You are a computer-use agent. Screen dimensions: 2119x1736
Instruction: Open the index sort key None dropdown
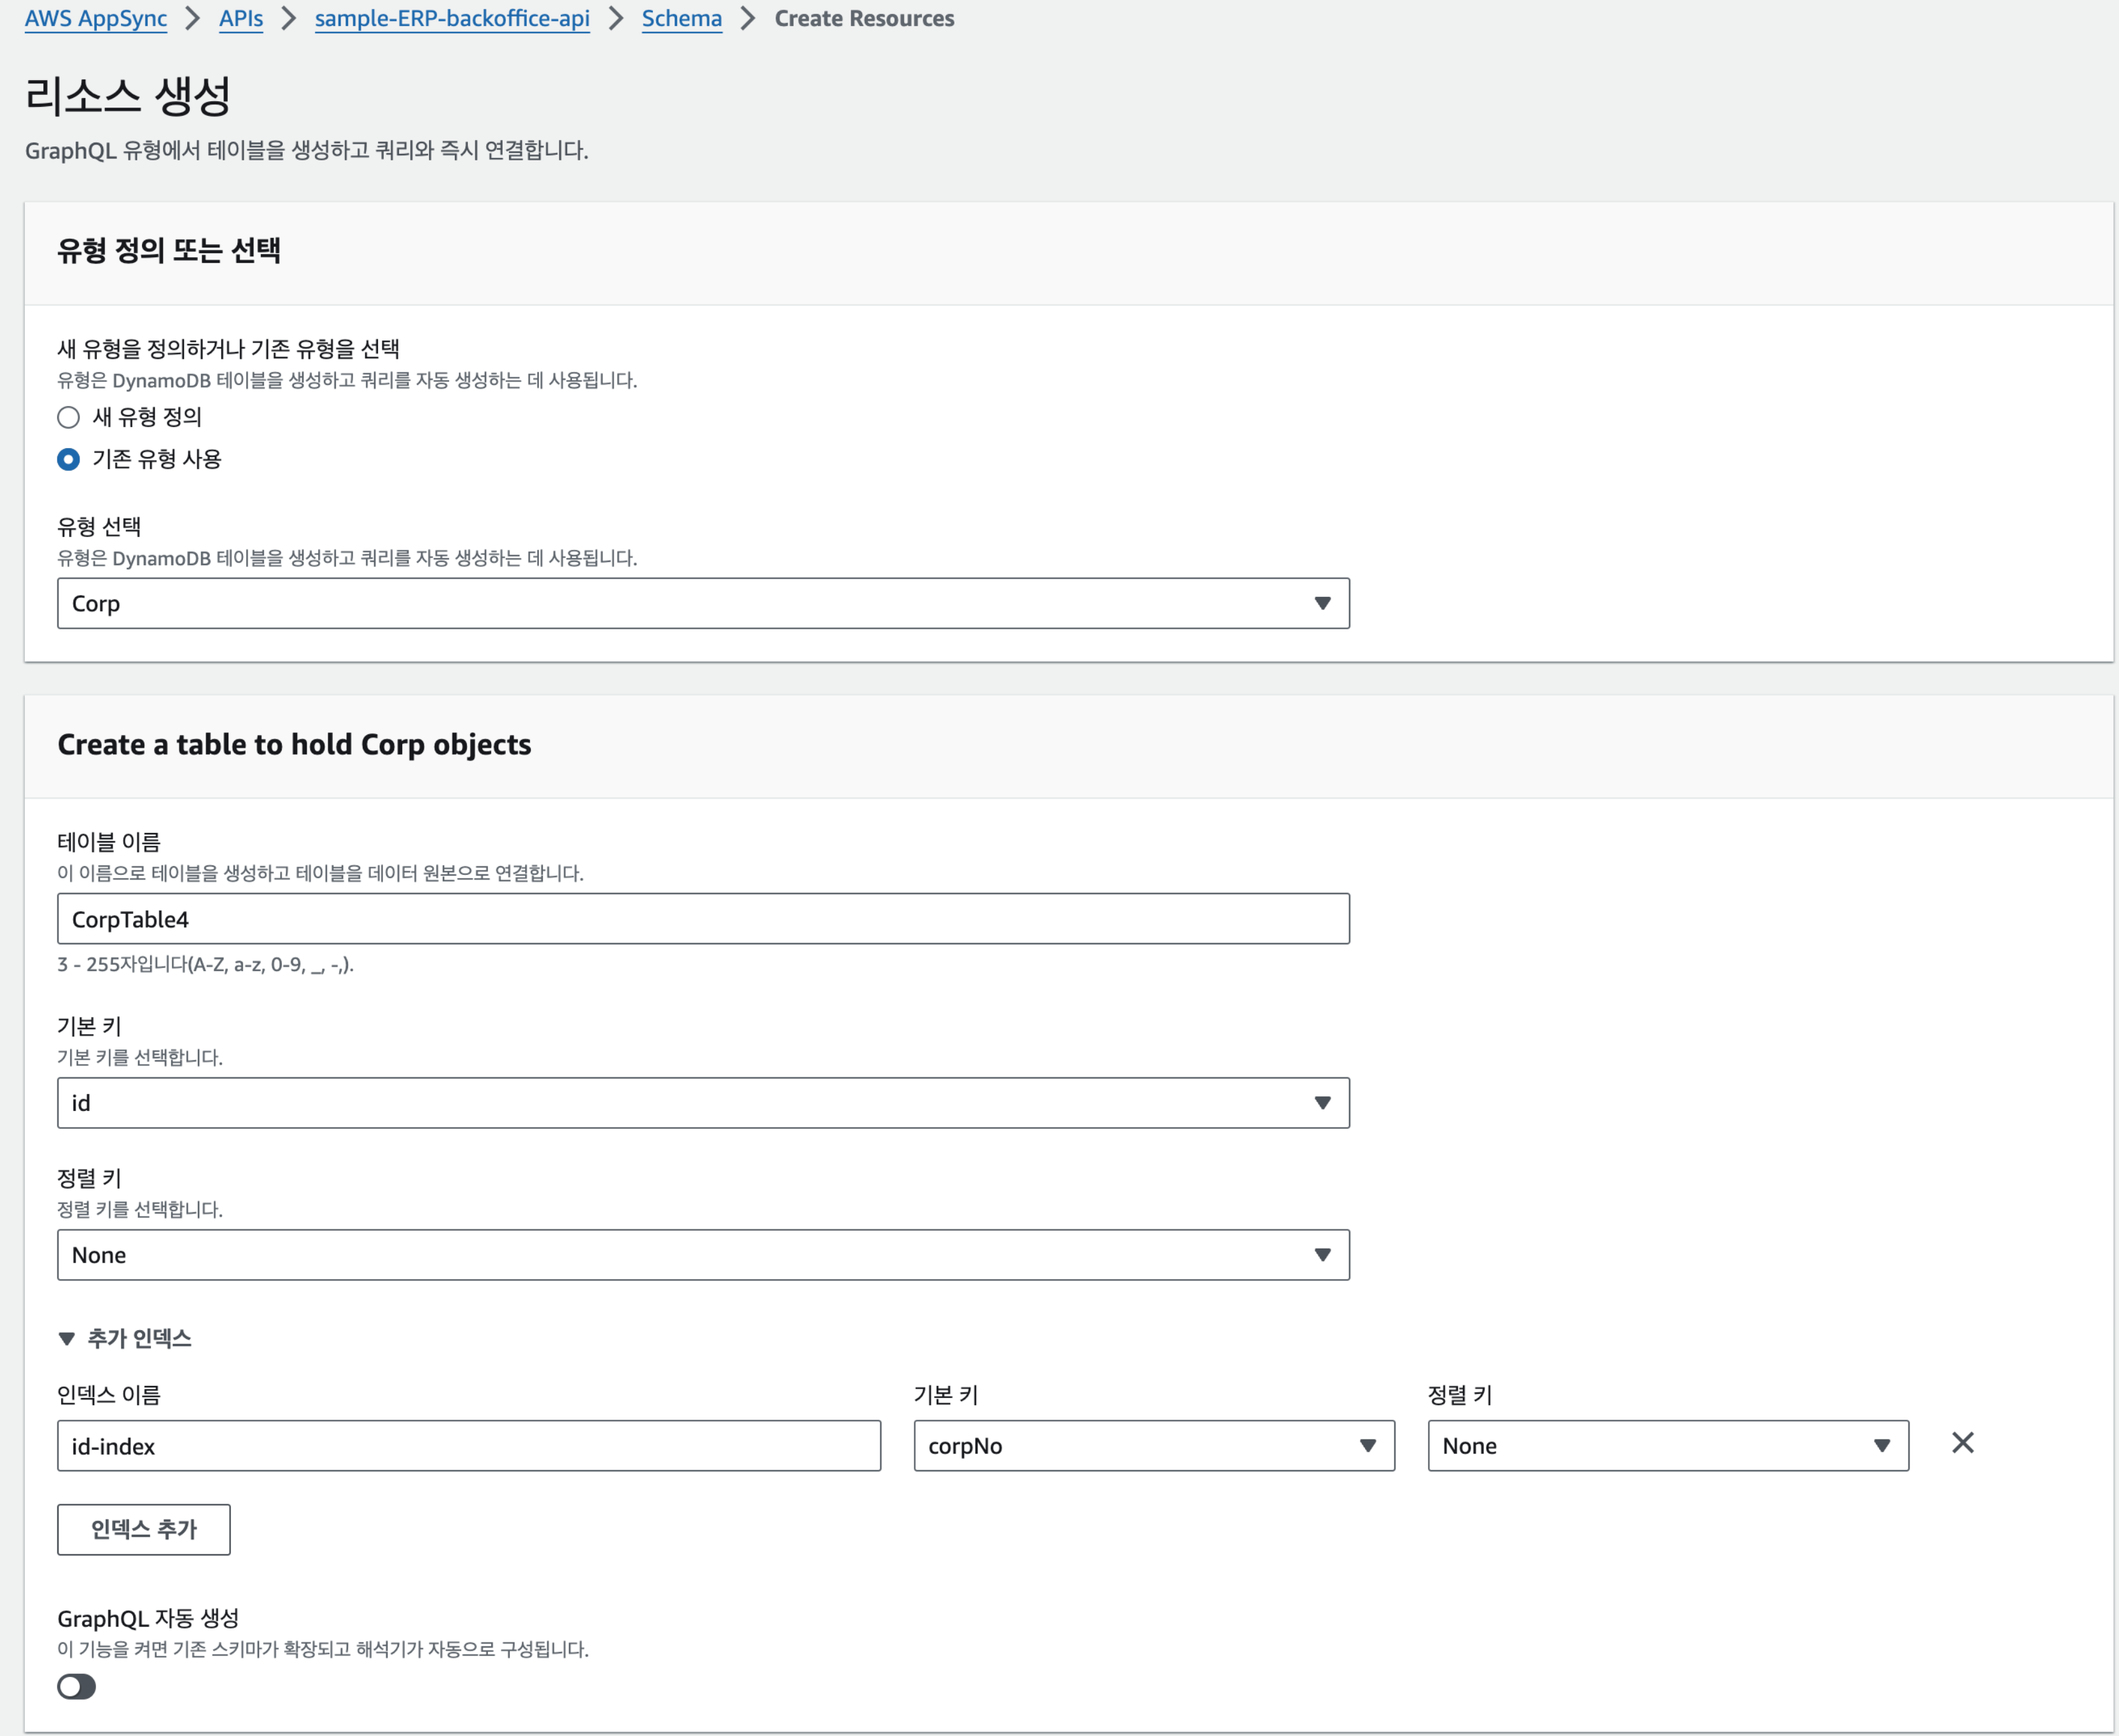[x=1667, y=1446]
